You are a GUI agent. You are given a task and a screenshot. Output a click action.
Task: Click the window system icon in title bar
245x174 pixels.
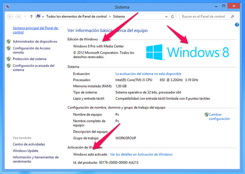click(x=8, y=7)
